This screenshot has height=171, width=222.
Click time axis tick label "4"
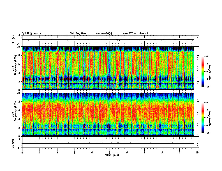tap(92, 153)
